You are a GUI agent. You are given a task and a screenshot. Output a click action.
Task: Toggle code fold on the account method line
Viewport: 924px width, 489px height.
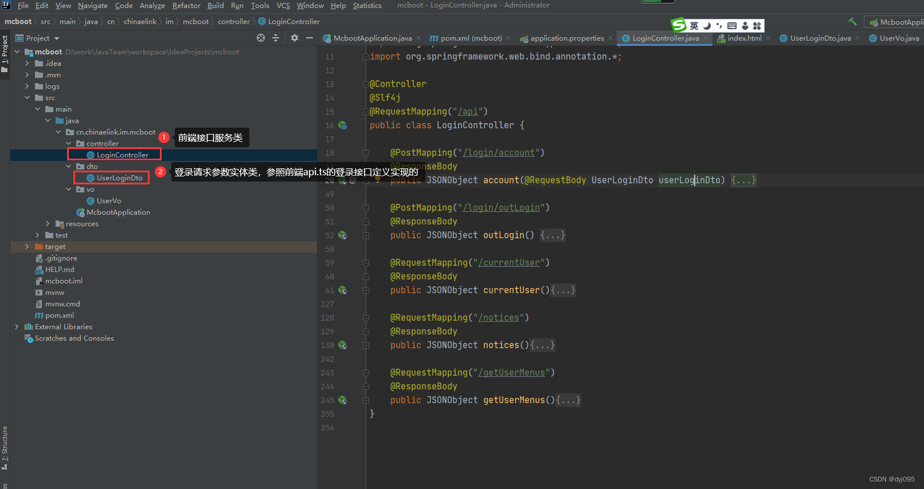366,180
